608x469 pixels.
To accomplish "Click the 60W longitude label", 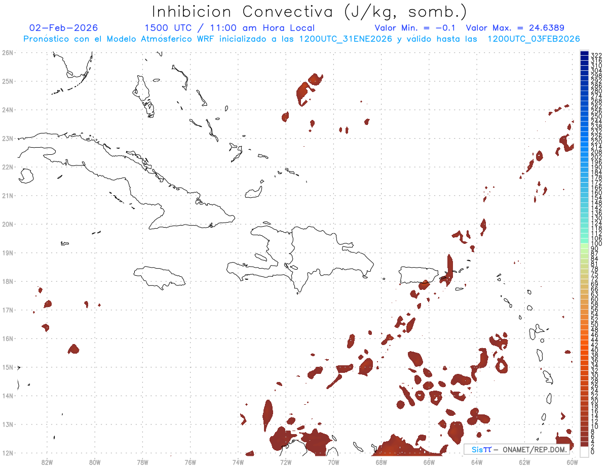I will (573, 462).
